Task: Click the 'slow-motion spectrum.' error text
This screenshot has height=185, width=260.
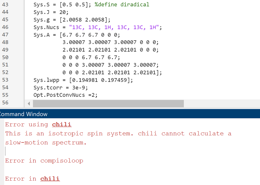Action: pos(46,143)
